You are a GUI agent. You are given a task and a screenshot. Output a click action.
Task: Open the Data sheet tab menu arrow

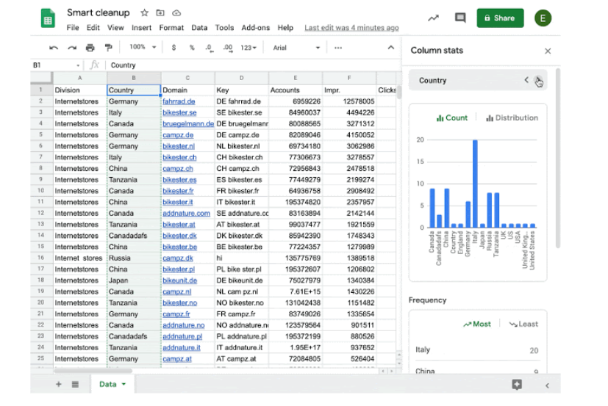(x=124, y=384)
